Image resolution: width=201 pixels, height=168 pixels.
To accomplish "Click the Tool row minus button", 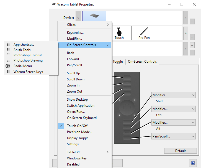I will tap(192, 37).
